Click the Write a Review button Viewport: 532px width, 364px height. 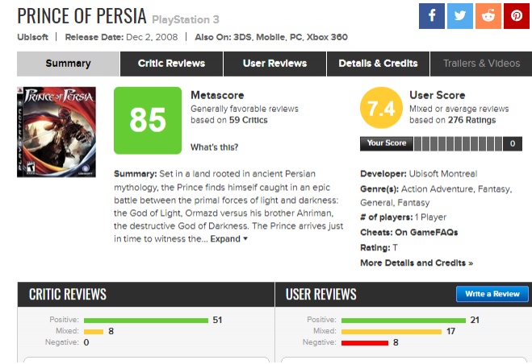pyautogui.click(x=492, y=294)
